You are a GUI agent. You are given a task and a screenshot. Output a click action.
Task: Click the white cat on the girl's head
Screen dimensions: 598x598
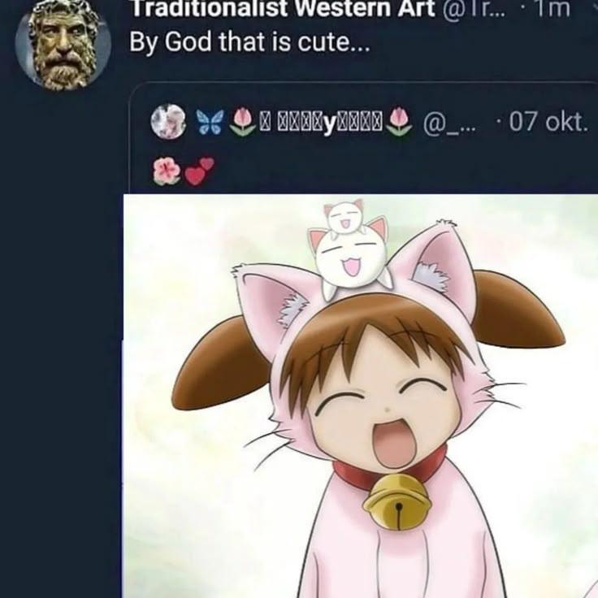click(x=349, y=248)
